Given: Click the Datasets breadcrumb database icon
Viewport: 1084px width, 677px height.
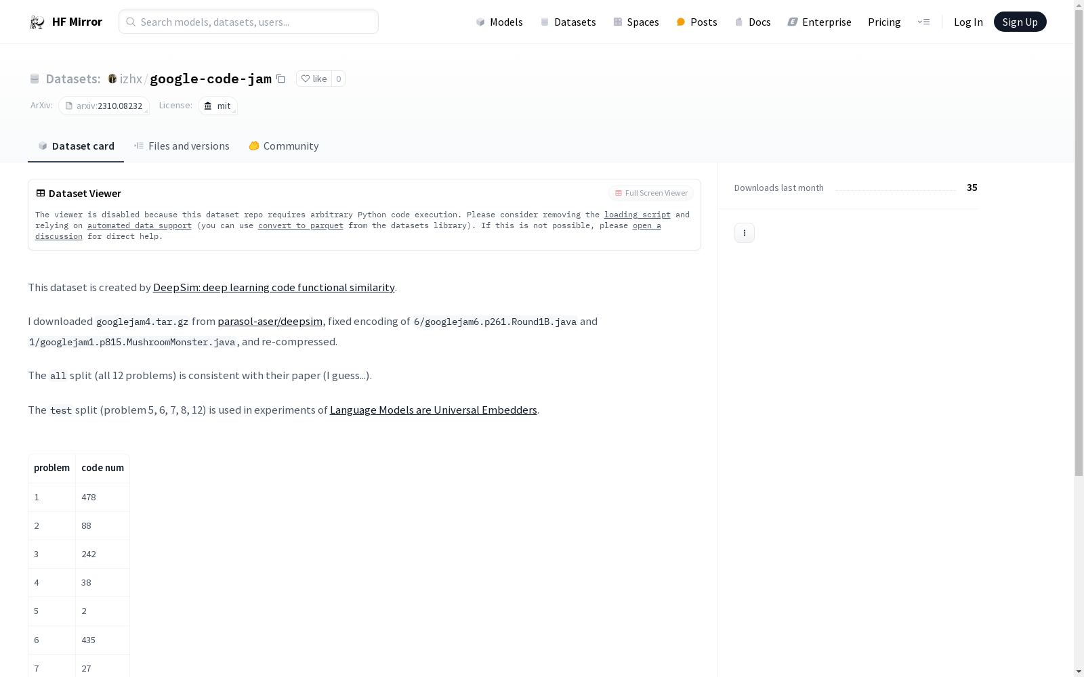Looking at the screenshot, I should tap(35, 79).
